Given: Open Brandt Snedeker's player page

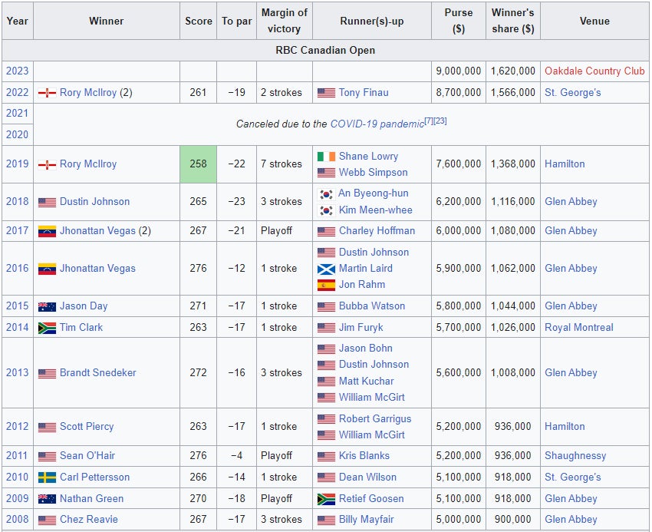Looking at the screenshot, I should coord(97,373).
